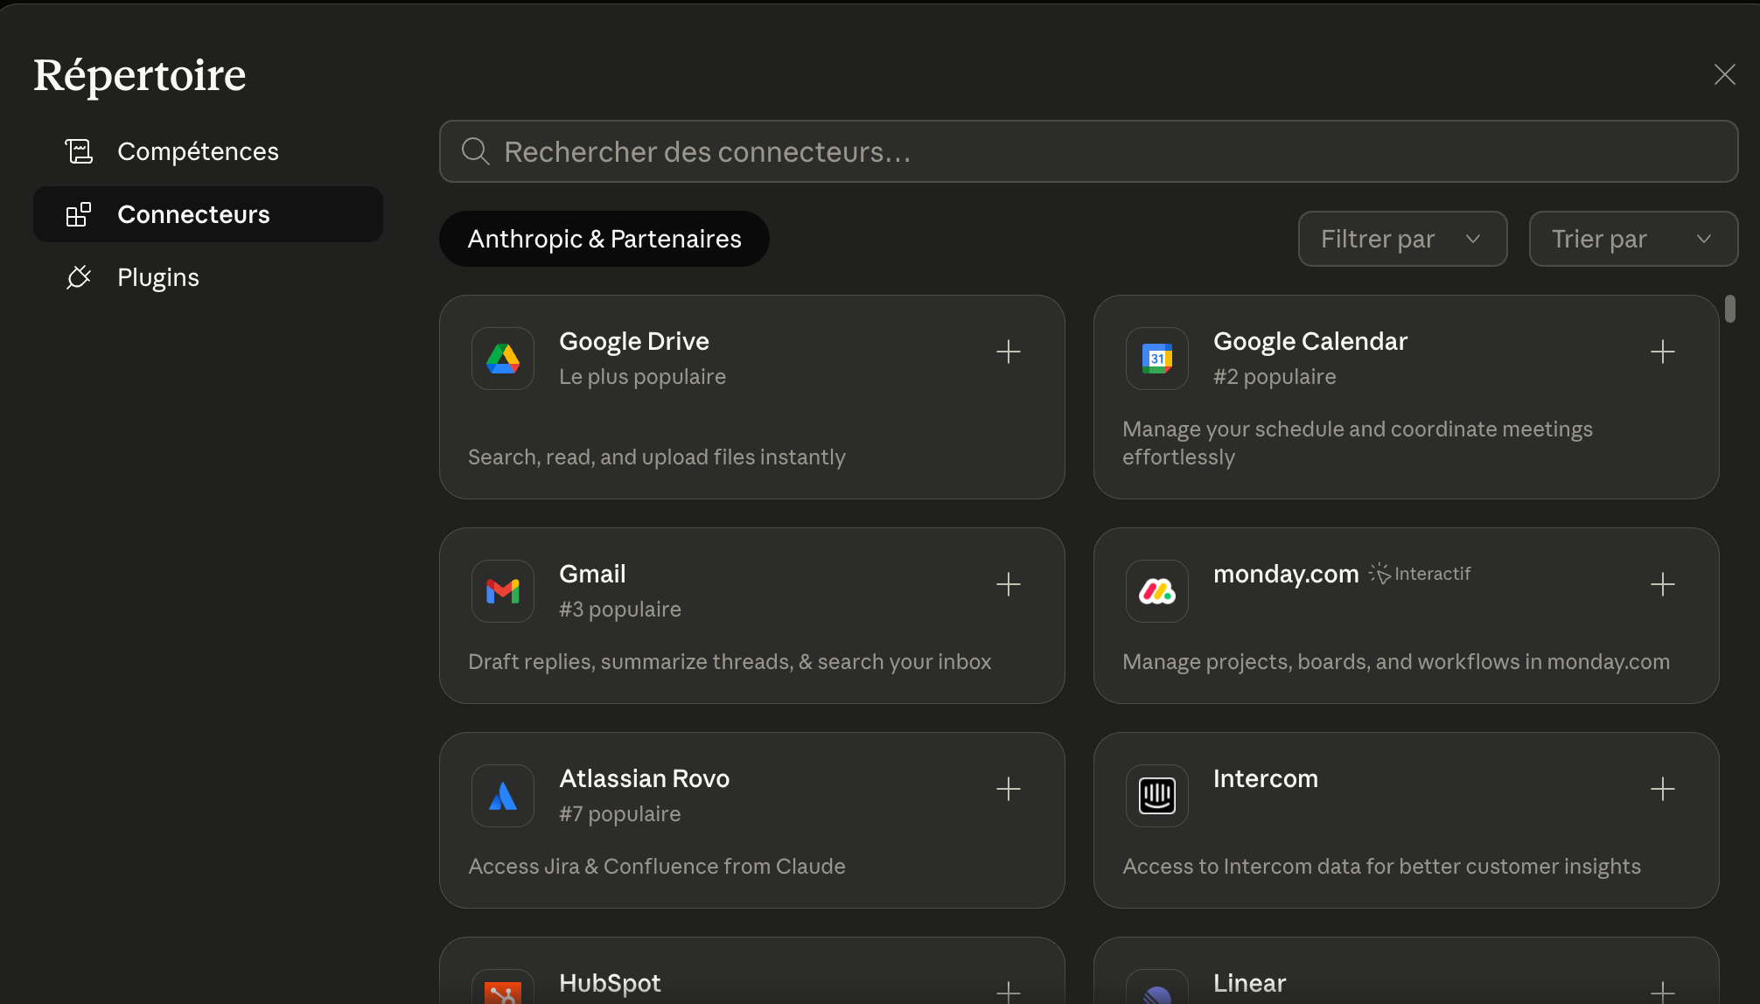
Task: Add the Google Drive connector with plus
Action: tap(1008, 352)
